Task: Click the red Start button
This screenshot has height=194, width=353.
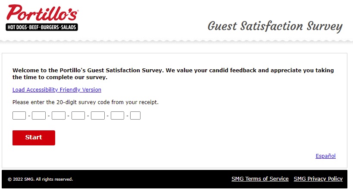Action: [34, 138]
